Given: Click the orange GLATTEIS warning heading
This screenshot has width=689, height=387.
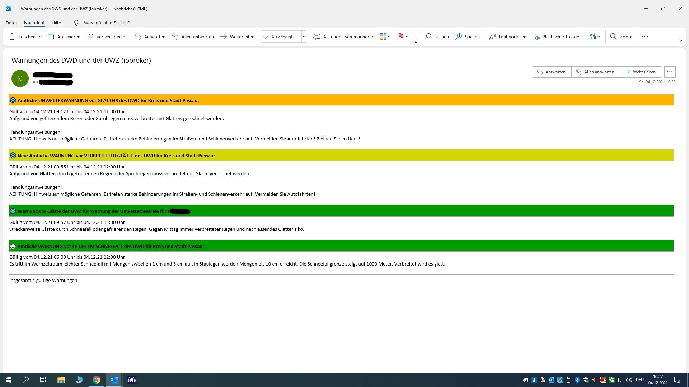Looking at the screenshot, I should tap(108, 100).
